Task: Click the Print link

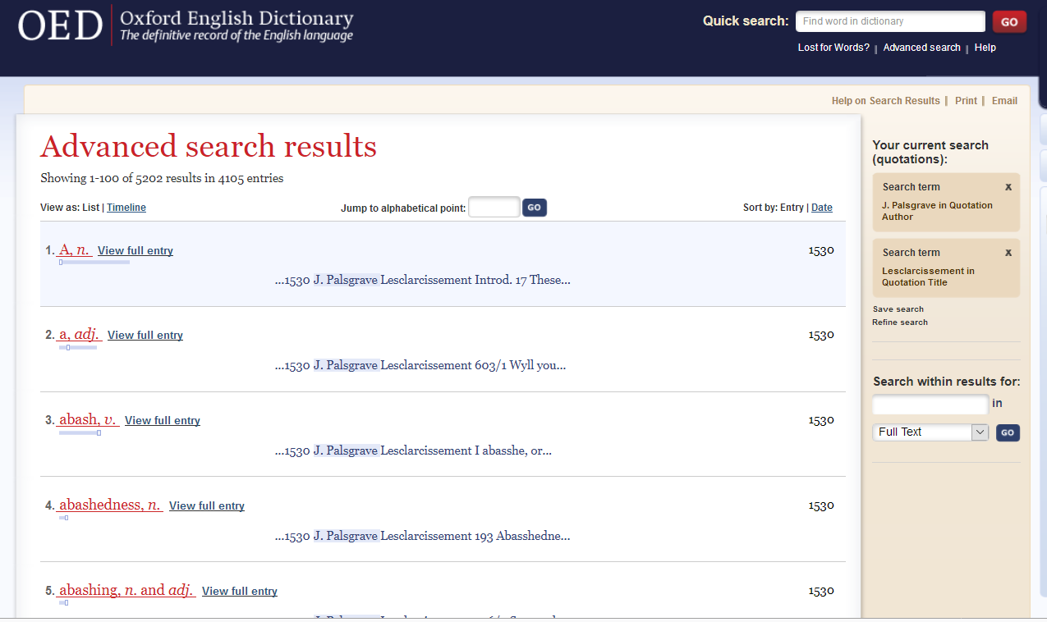Action: pos(966,101)
